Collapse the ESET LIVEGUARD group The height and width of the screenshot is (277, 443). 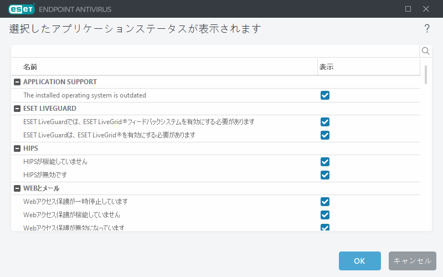[x=17, y=109]
